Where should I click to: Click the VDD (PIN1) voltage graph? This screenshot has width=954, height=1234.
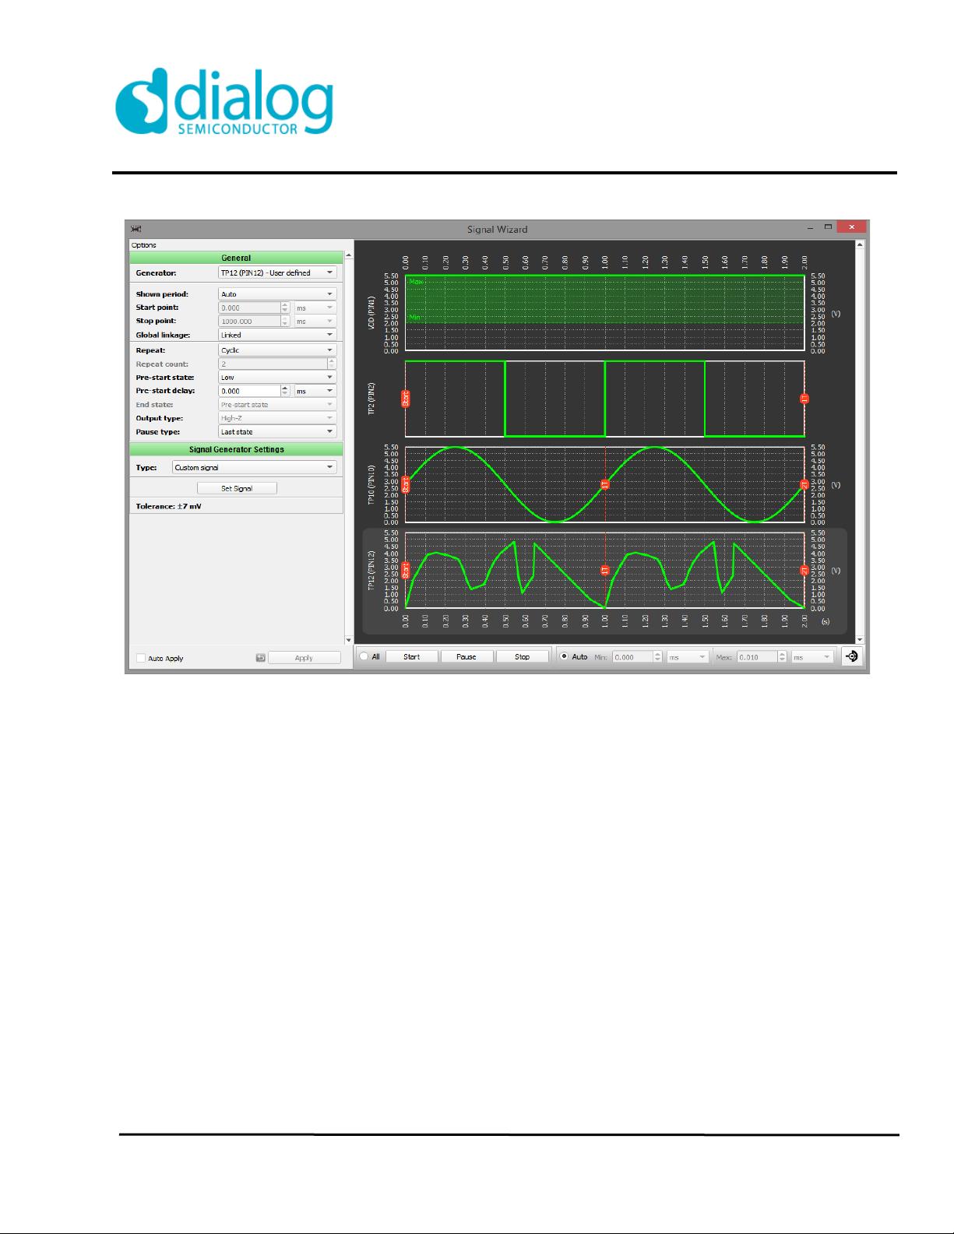pyautogui.click(x=605, y=312)
